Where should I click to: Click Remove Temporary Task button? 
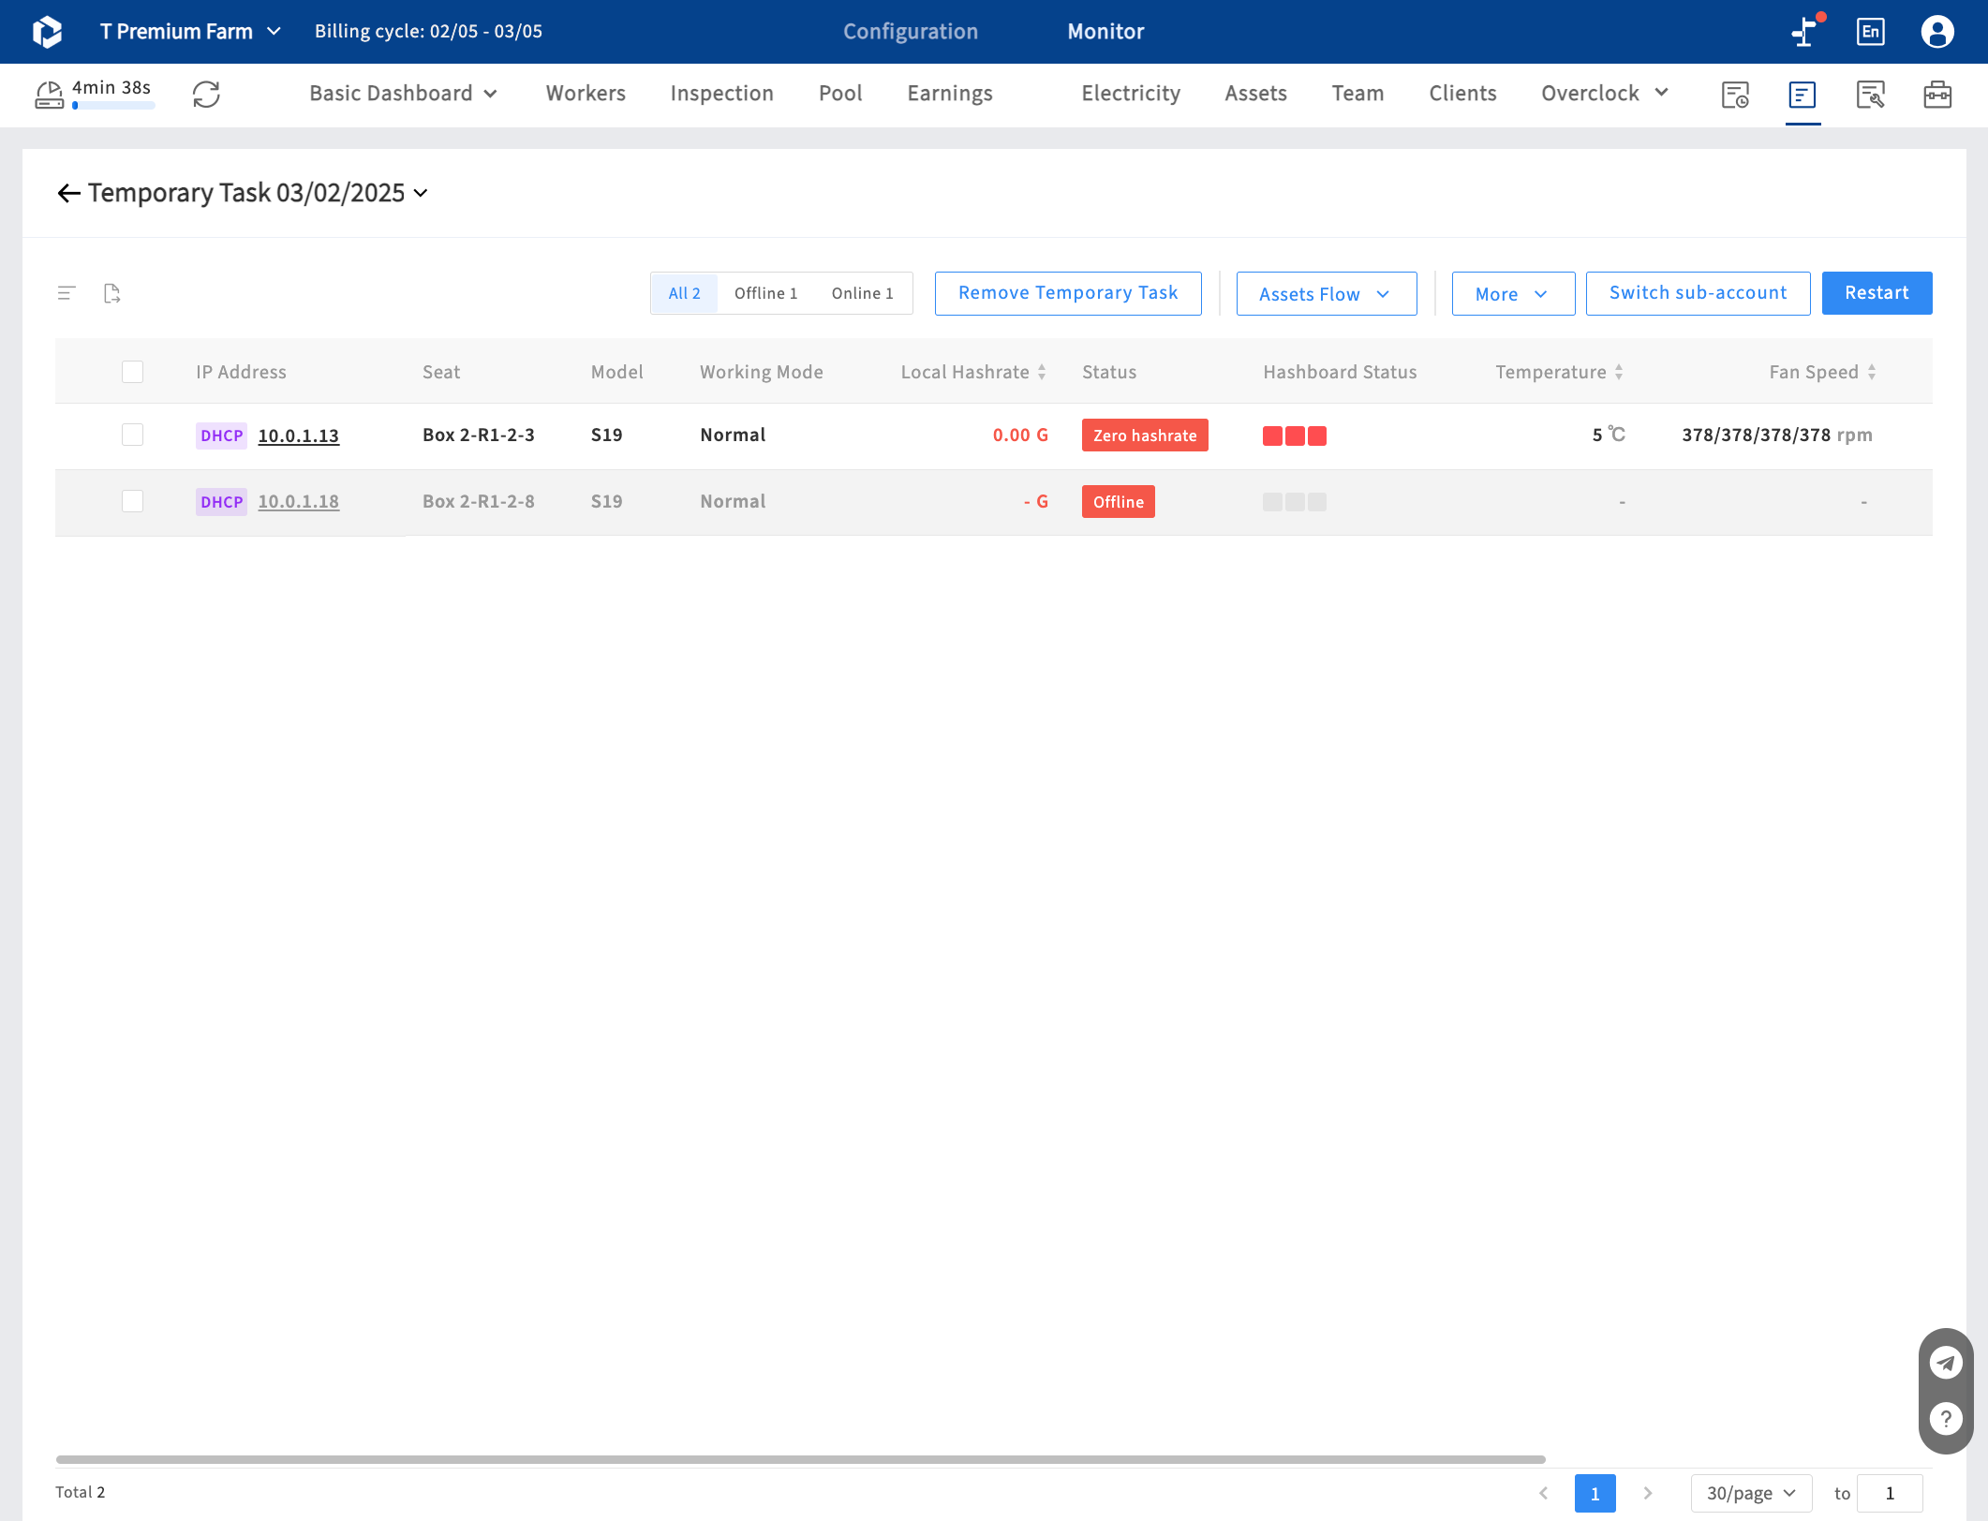(1068, 293)
